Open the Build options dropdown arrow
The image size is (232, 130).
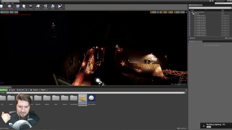[x=56, y=7]
